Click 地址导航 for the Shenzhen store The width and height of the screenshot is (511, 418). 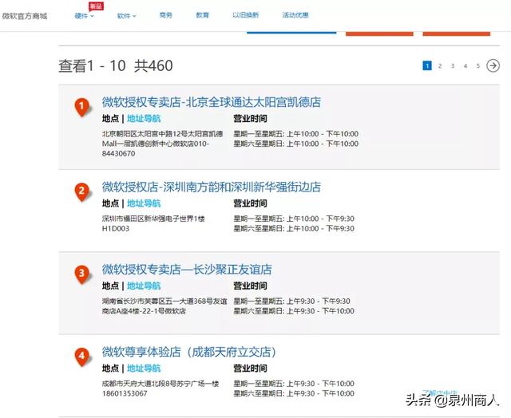coord(144,203)
